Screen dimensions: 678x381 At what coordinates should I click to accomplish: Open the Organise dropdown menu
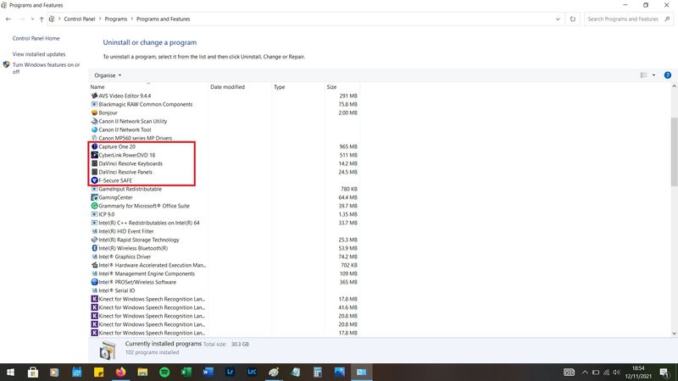[108, 75]
